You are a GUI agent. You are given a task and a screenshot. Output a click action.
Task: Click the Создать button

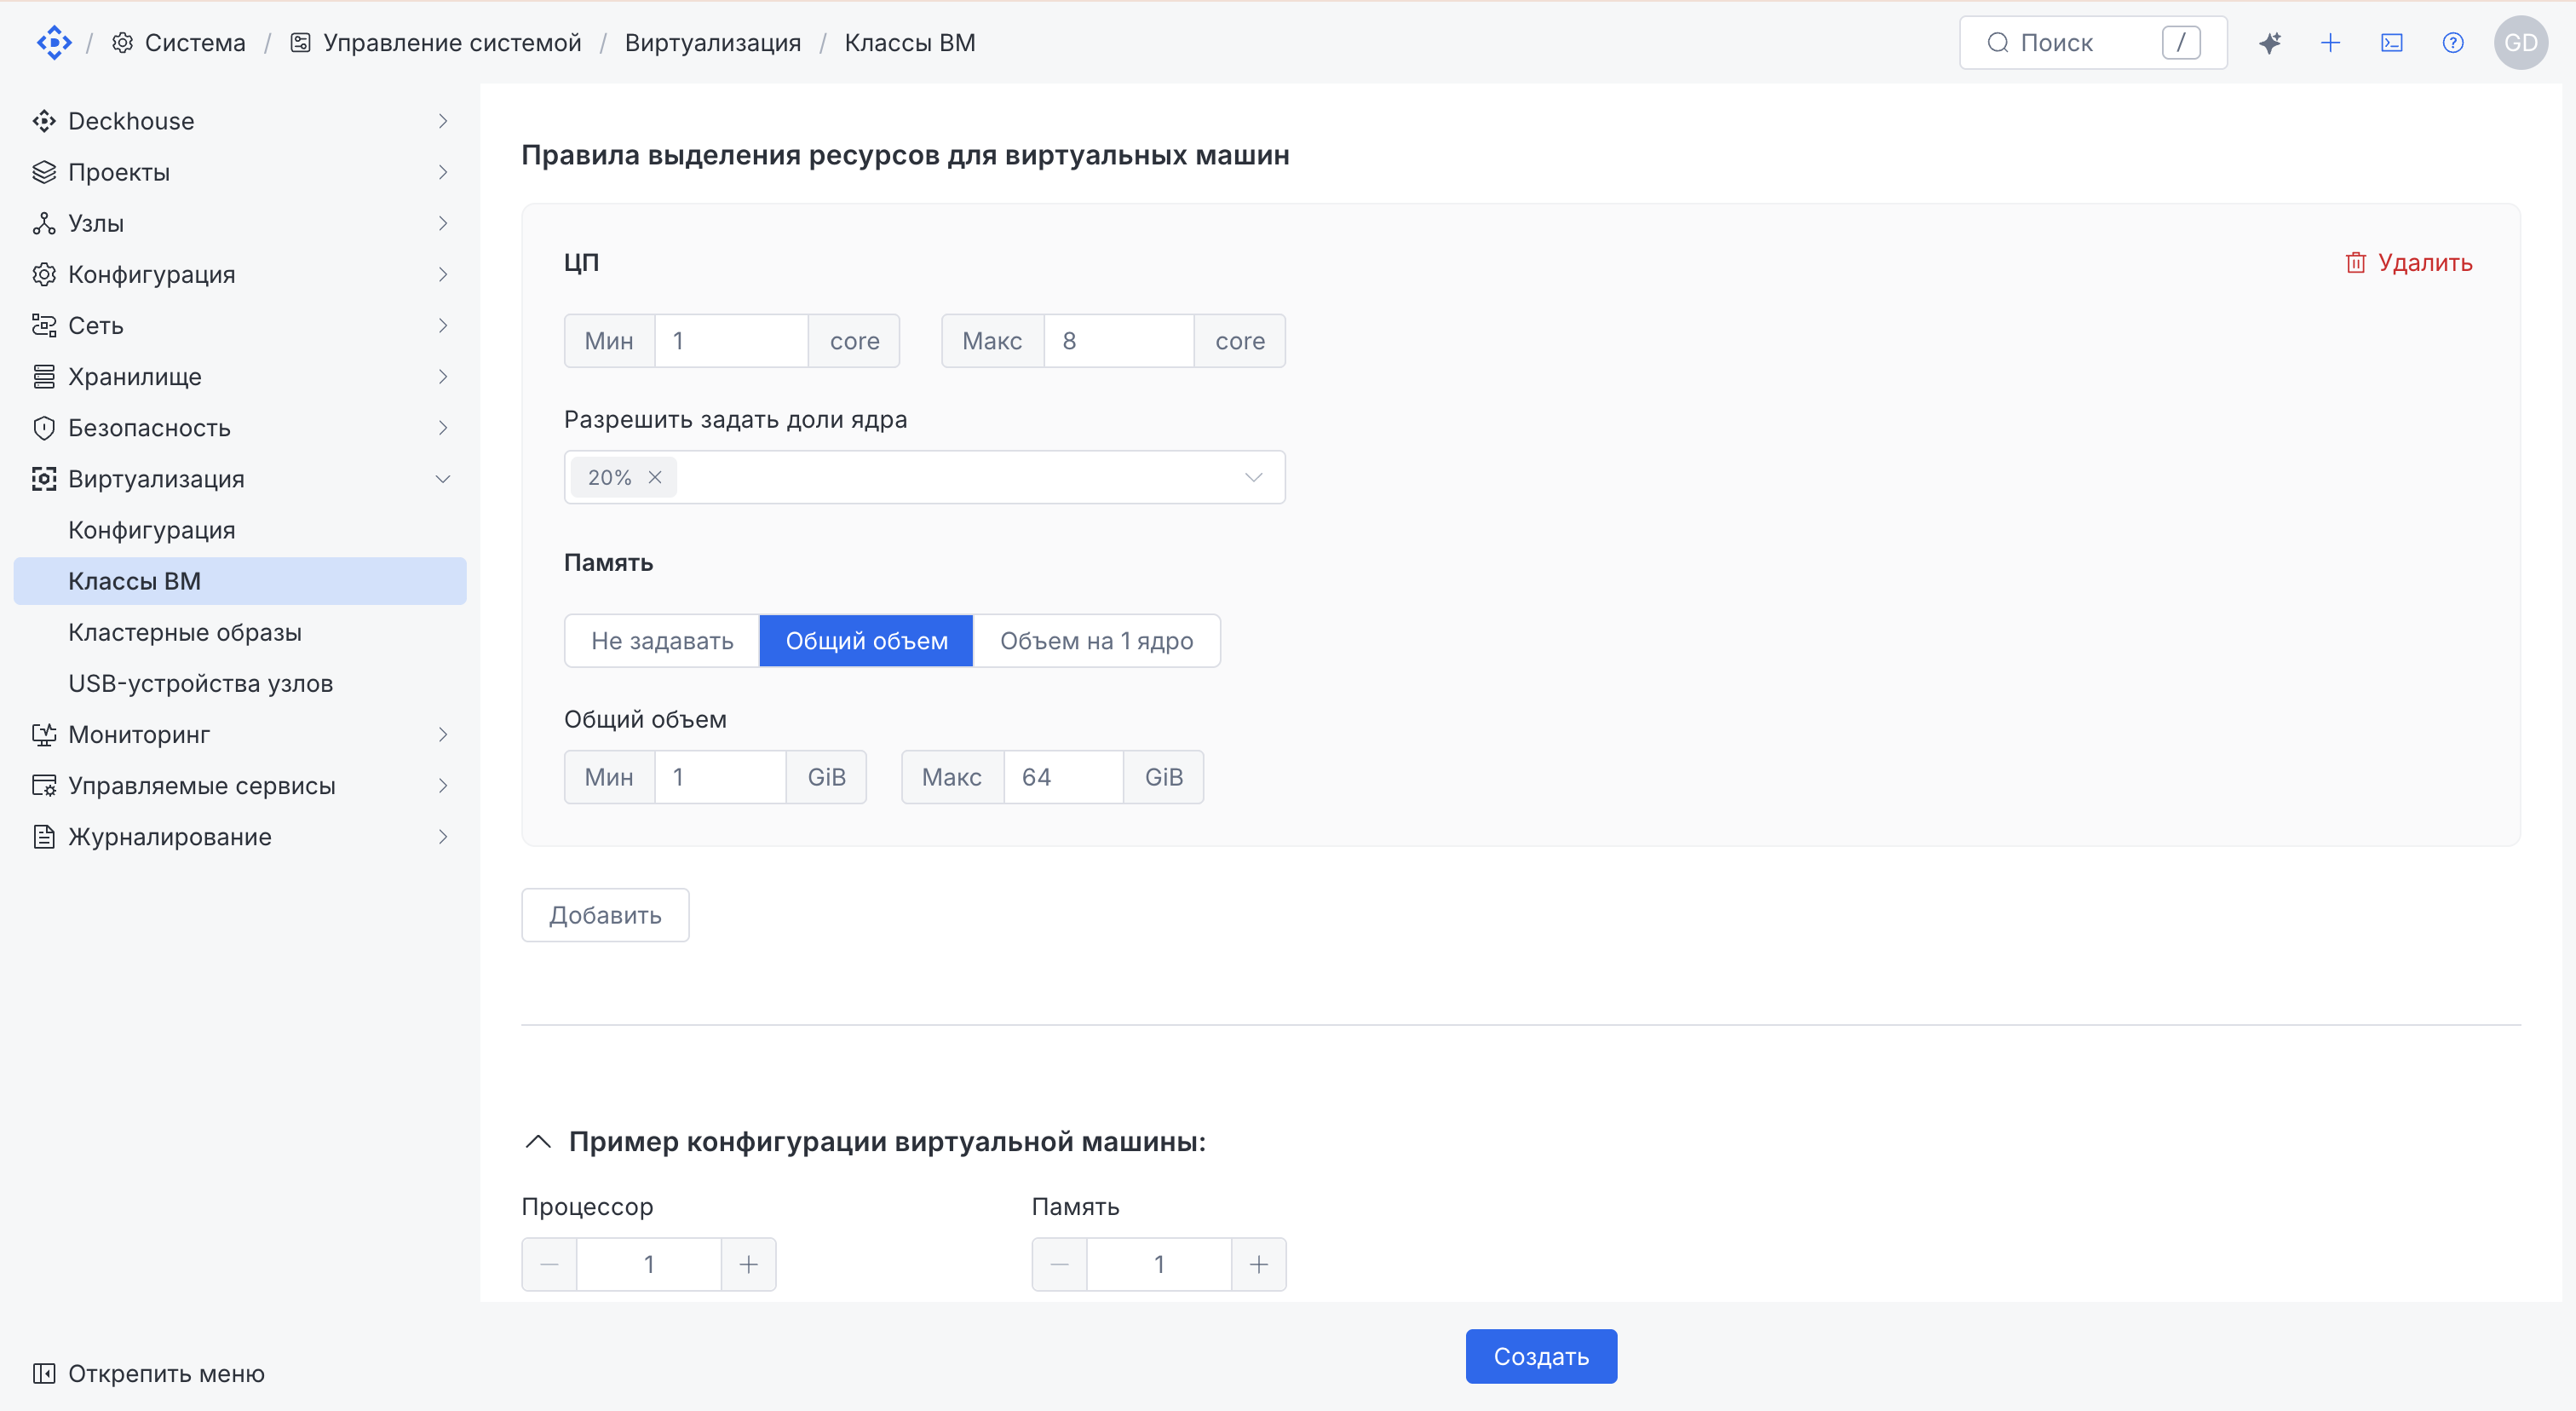click(1541, 1357)
